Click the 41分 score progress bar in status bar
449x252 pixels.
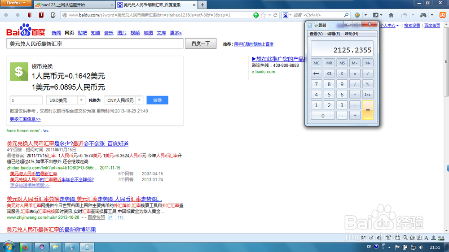point(441,238)
